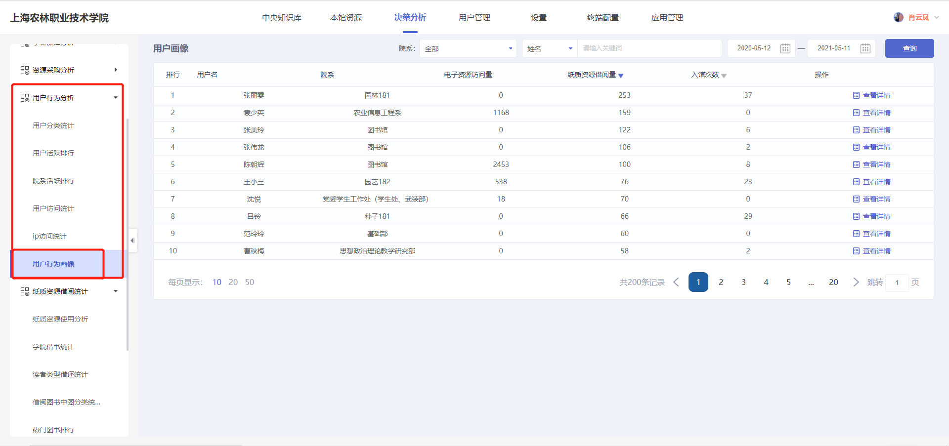Switch to 决策分析 tab
Image resolution: width=949 pixels, height=446 pixels.
point(410,18)
